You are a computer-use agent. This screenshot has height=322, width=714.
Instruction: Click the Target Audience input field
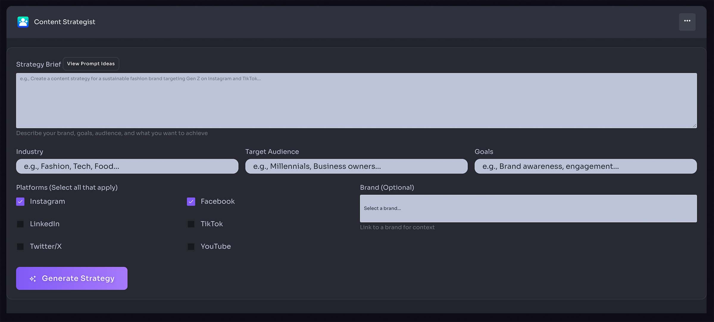coord(356,166)
